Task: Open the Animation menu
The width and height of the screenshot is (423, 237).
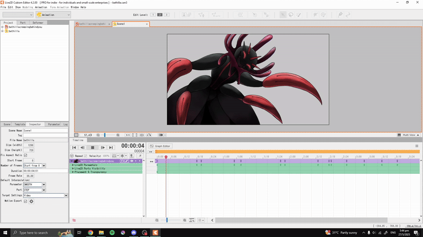Action: coord(41,7)
